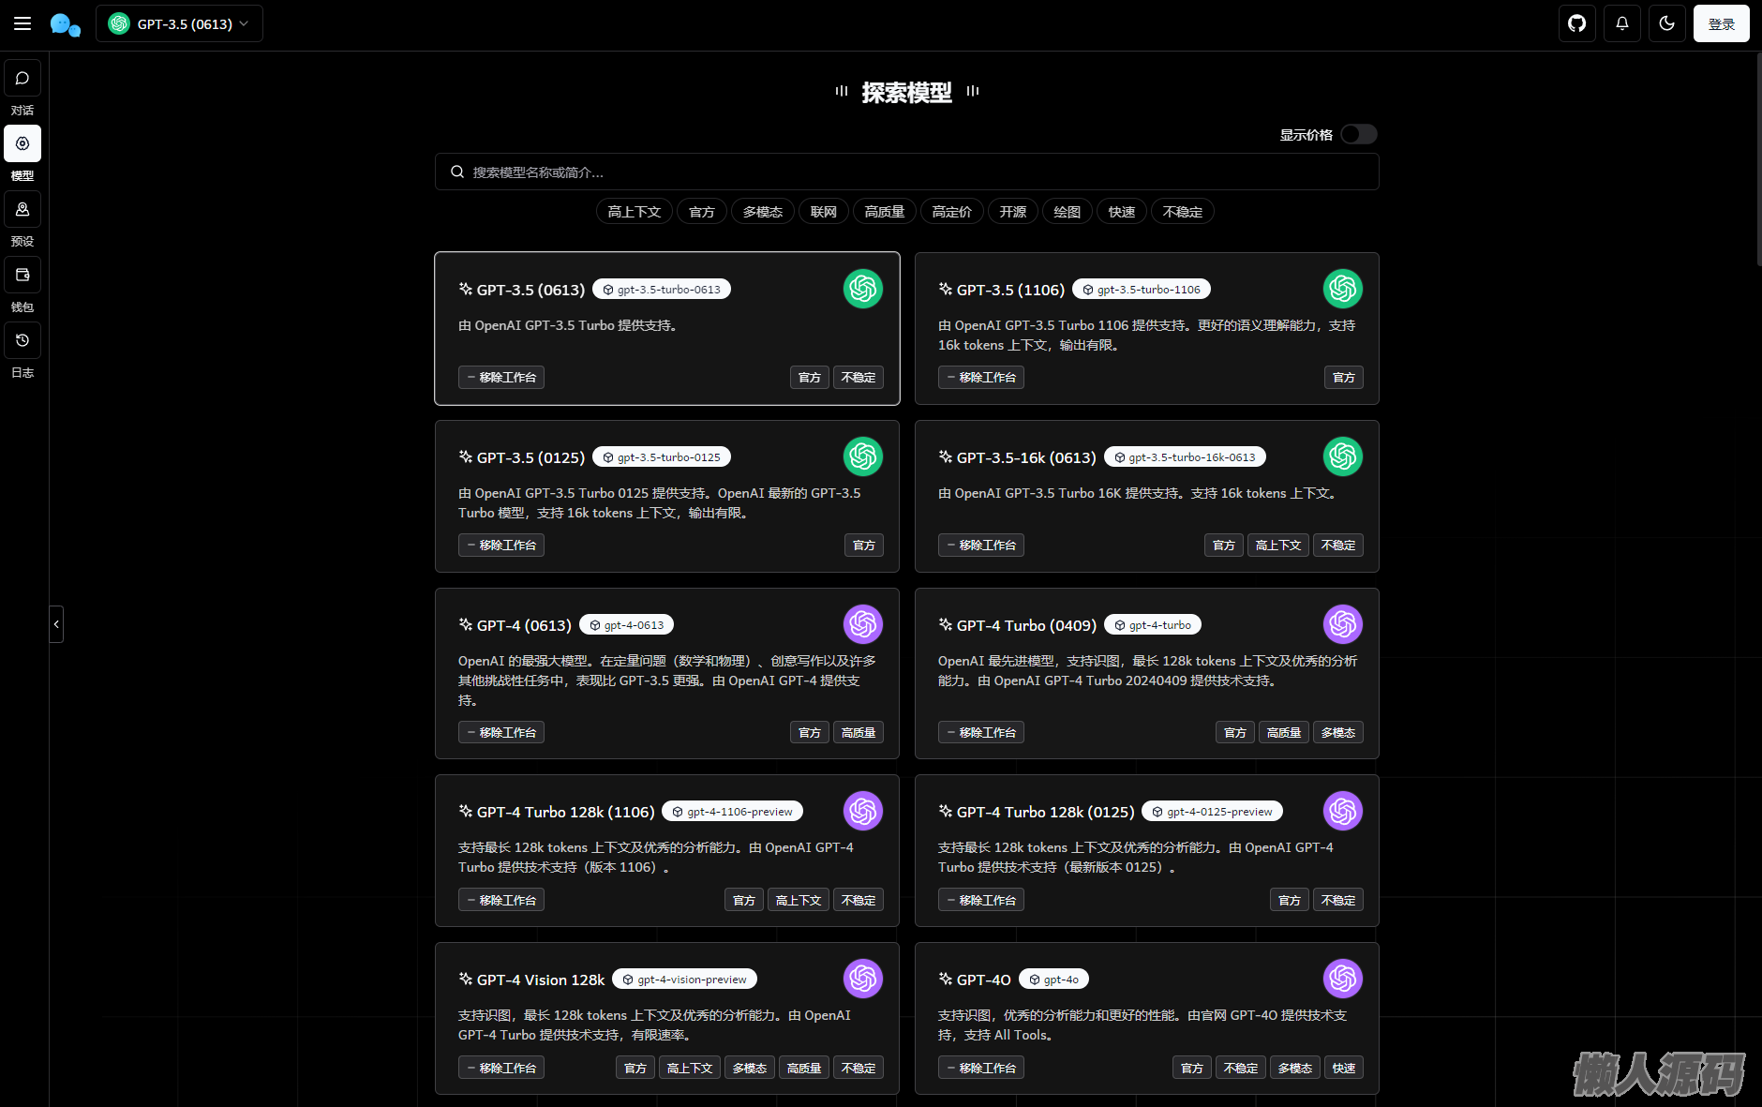Click the gpt-3.5-turbo-16k-0613 model ID badge
Screen dimensions: 1762x1107
[x=1185, y=457]
